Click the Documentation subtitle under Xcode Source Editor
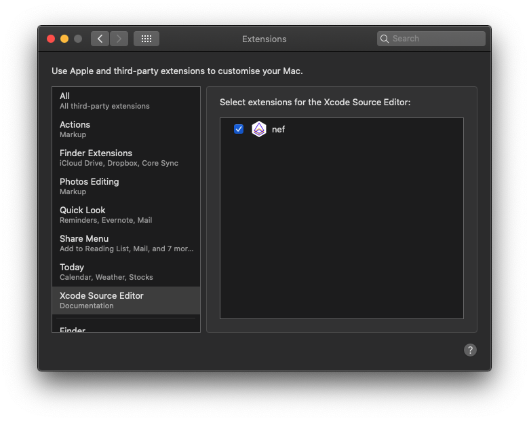 87,306
